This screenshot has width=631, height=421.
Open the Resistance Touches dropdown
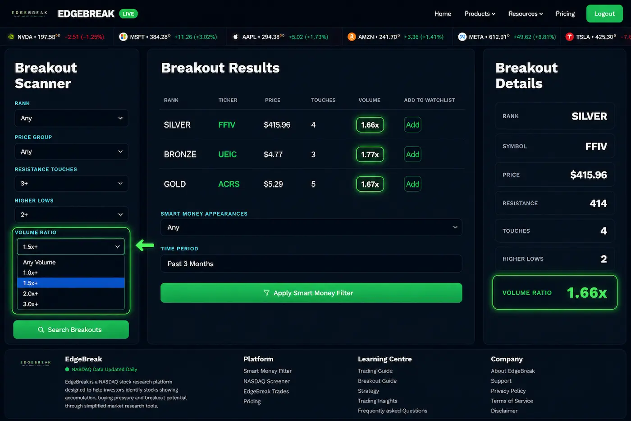point(71,184)
